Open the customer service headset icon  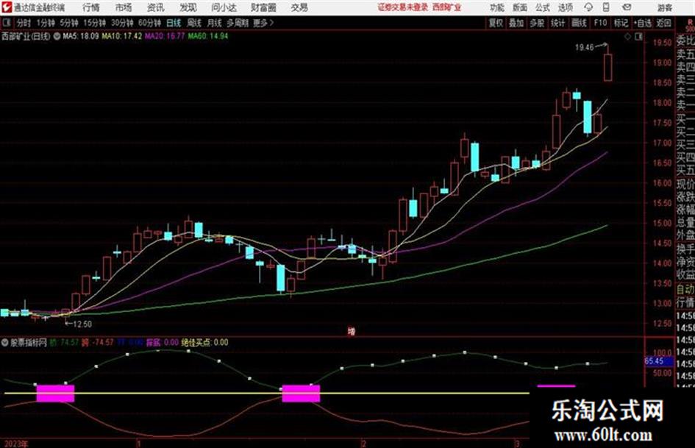click(x=588, y=7)
